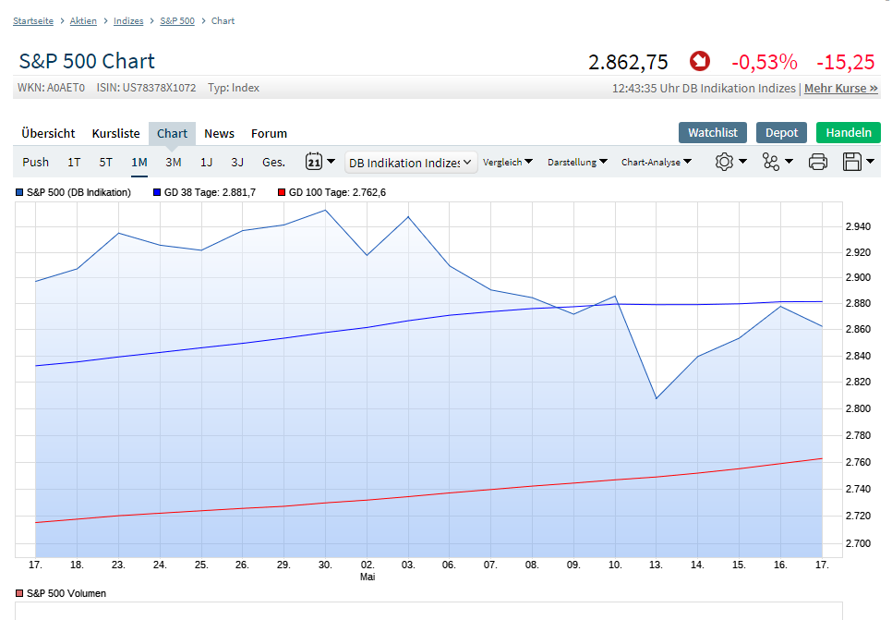Viewport: 892px width, 620px height.
Task: Click the save chart floppy disk icon
Action: click(858, 162)
